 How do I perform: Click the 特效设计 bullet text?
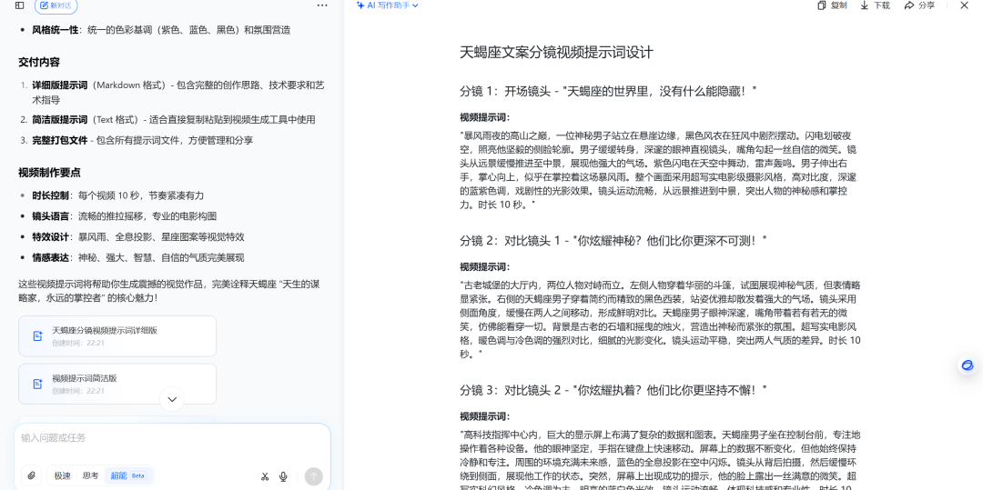[x=138, y=237]
